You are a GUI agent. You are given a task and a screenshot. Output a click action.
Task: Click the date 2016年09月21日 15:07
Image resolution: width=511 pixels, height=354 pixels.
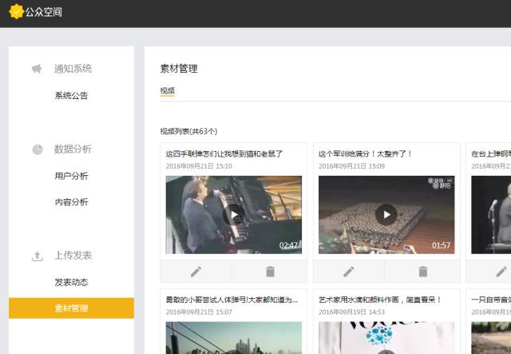[199, 312]
